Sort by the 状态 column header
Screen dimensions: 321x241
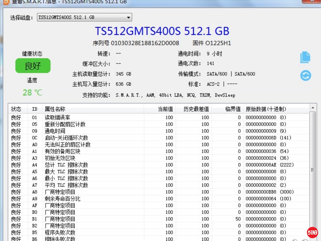tap(16, 109)
